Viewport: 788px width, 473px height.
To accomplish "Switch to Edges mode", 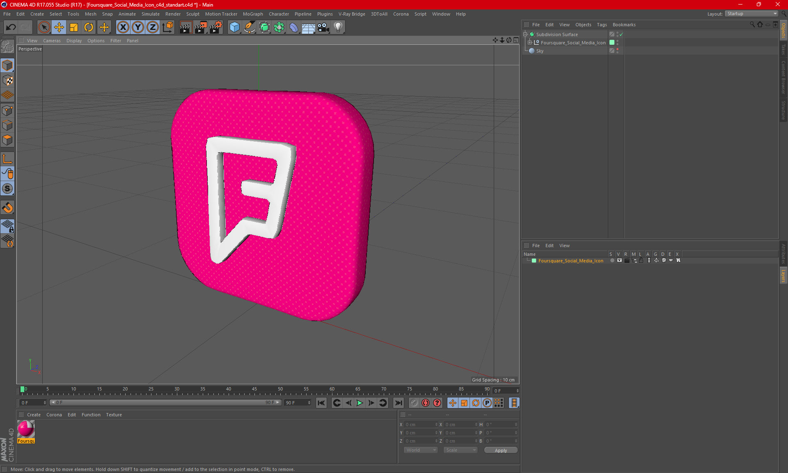I will click(7, 125).
